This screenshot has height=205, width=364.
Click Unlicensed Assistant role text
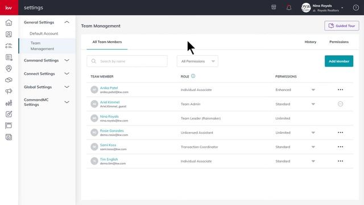click(197, 133)
